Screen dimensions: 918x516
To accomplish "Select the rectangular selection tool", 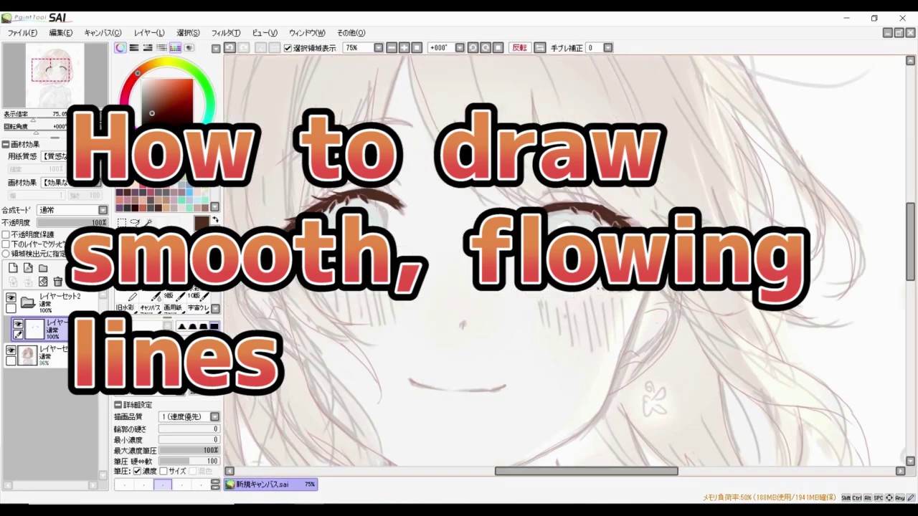I will (122, 223).
